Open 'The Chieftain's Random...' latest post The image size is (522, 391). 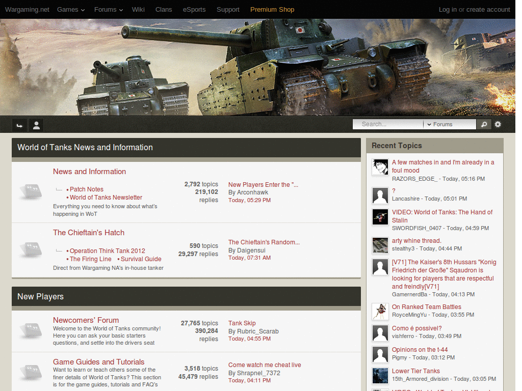[264, 242]
